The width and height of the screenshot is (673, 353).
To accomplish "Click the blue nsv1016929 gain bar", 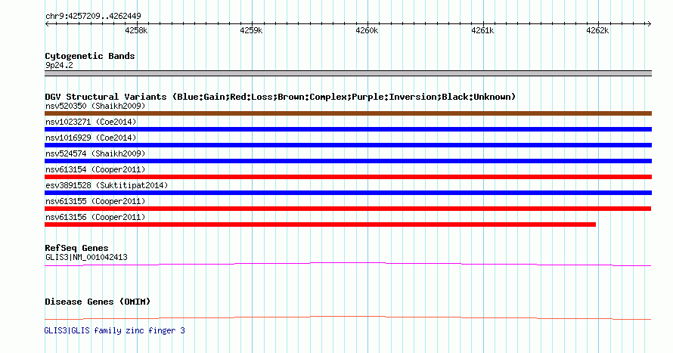I will click(x=348, y=145).
